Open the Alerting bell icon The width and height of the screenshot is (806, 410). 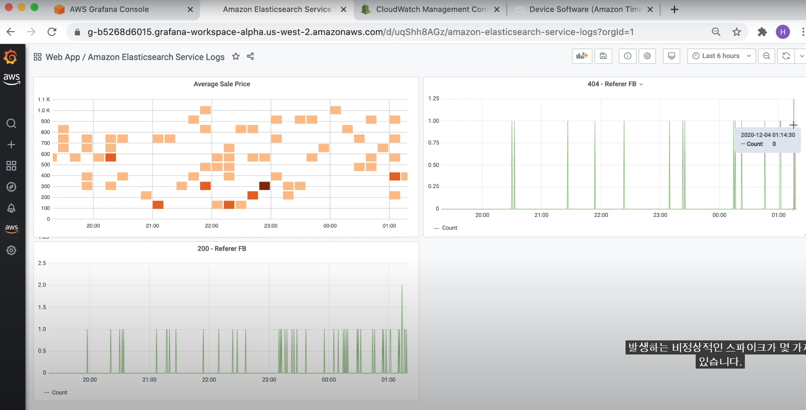(x=12, y=208)
